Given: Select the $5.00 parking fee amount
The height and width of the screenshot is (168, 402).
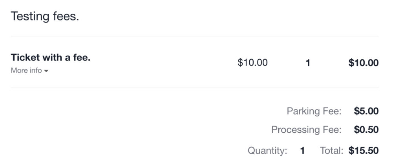Looking at the screenshot, I should (x=366, y=111).
